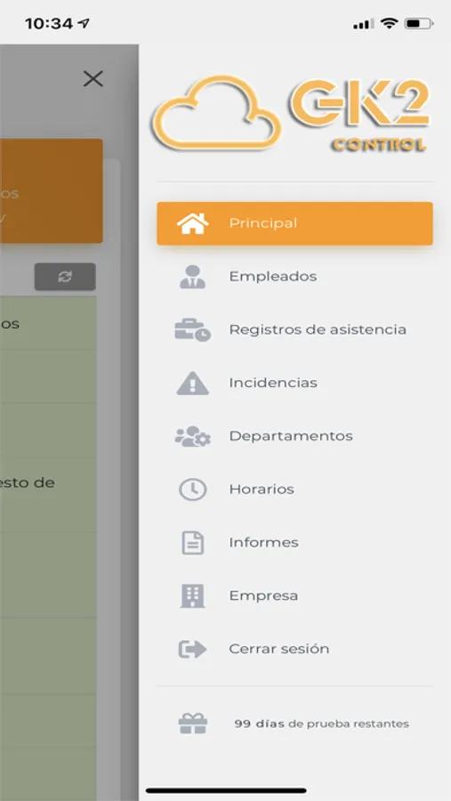Tap the document icon beside Informes

tap(192, 543)
